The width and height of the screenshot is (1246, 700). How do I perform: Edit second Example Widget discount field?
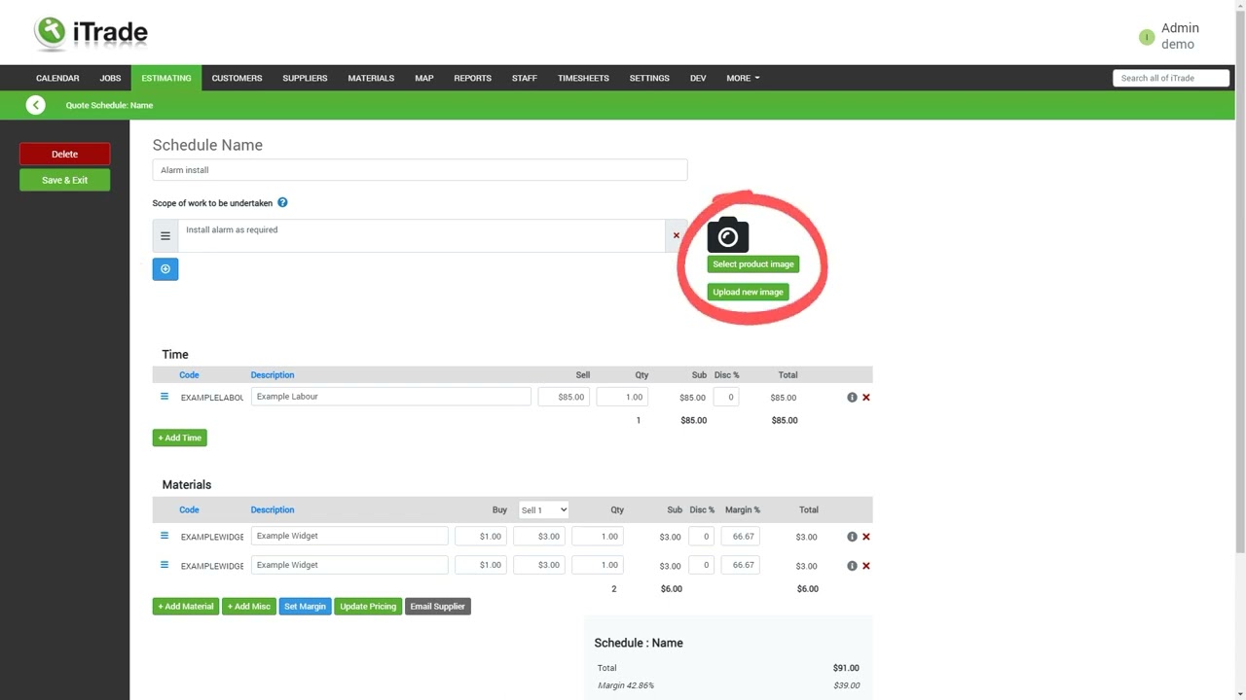(702, 565)
